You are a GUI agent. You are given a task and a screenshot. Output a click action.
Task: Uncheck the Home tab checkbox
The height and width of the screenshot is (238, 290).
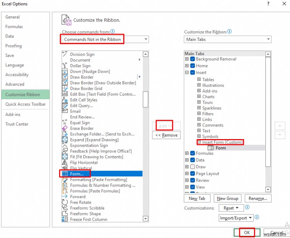click(x=192, y=66)
